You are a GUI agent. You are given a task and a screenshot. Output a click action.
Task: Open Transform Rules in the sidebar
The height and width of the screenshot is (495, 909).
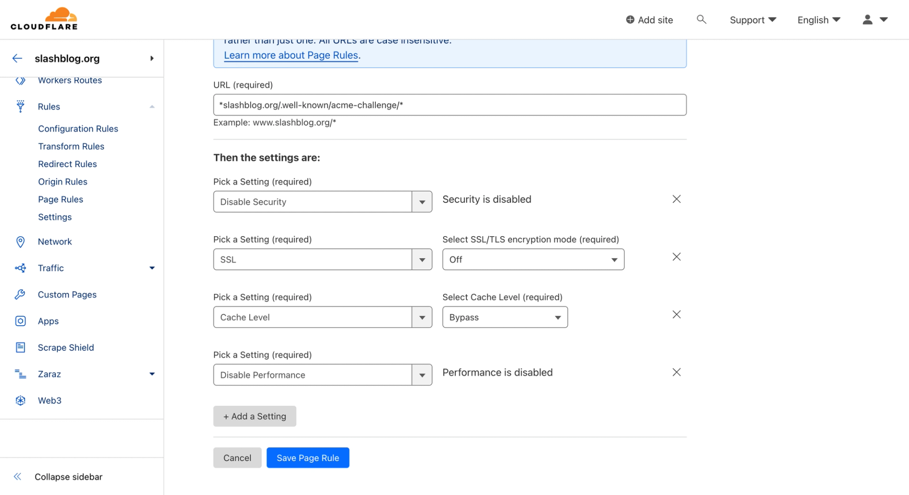(x=71, y=146)
